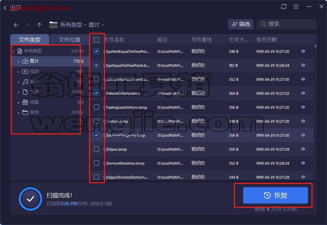The width and height of the screenshot is (327, 225).
Task: Preview ElementRotation.bmp with eye icon
Action: pos(303,163)
